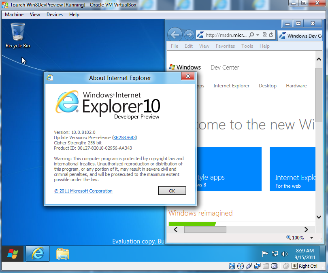328x273 pixels.
Task: Open the IE Edit menu
Action: (188, 46)
